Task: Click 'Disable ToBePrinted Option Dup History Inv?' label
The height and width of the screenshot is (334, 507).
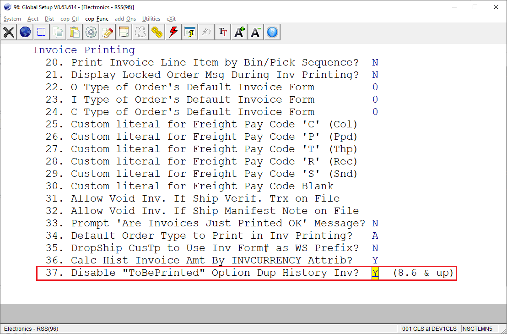Action: pyautogui.click(x=215, y=273)
